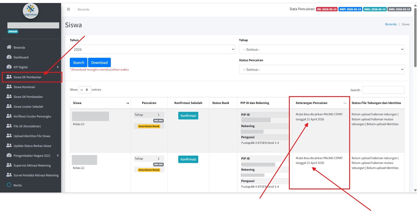This screenshot has height=211, width=417.
Task: Click the Beranda link in top navbar
Action: (83, 9)
